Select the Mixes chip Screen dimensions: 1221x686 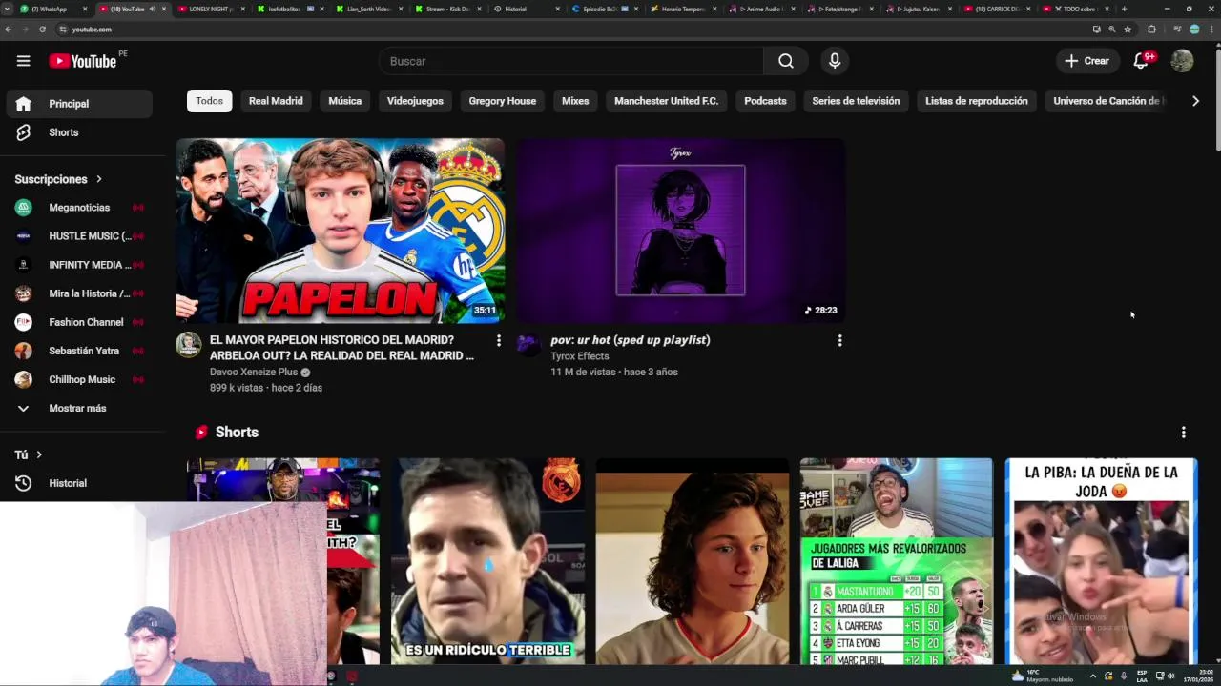(575, 101)
